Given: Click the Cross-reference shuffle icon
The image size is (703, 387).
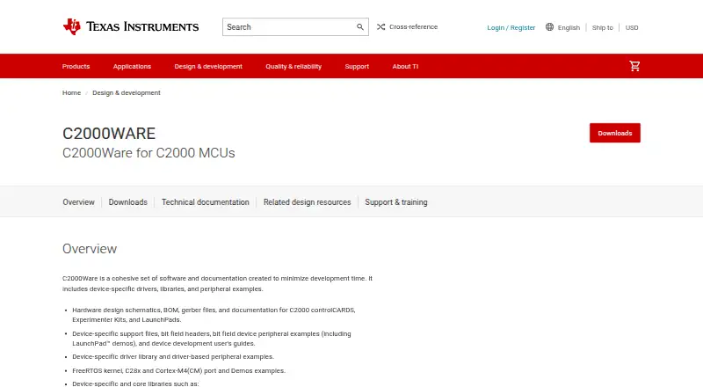Looking at the screenshot, I should pyautogui.click(x=381, y=27).
